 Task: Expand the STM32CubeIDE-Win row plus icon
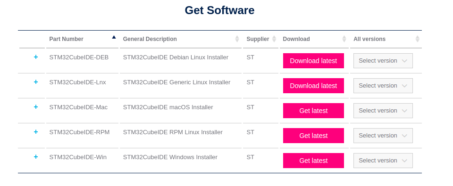(36, 157)
